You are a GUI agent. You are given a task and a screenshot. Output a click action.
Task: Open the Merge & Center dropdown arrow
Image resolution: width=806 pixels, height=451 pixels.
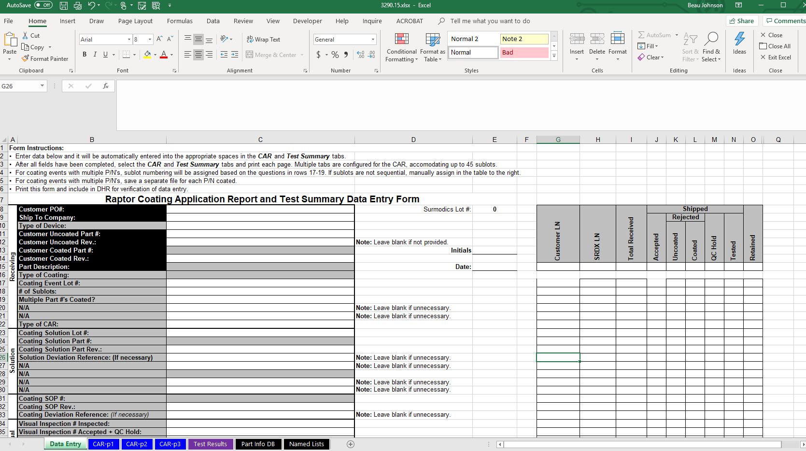tap(302, 55)
